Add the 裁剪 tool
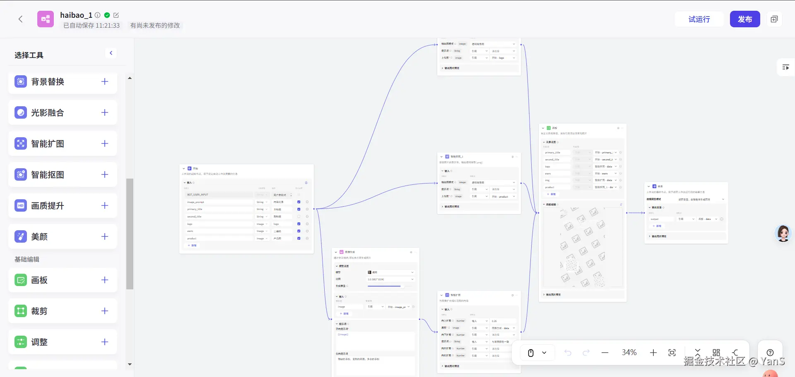Image resolution: width=795 pixels, height=377 pixels. tap(105, 311)
